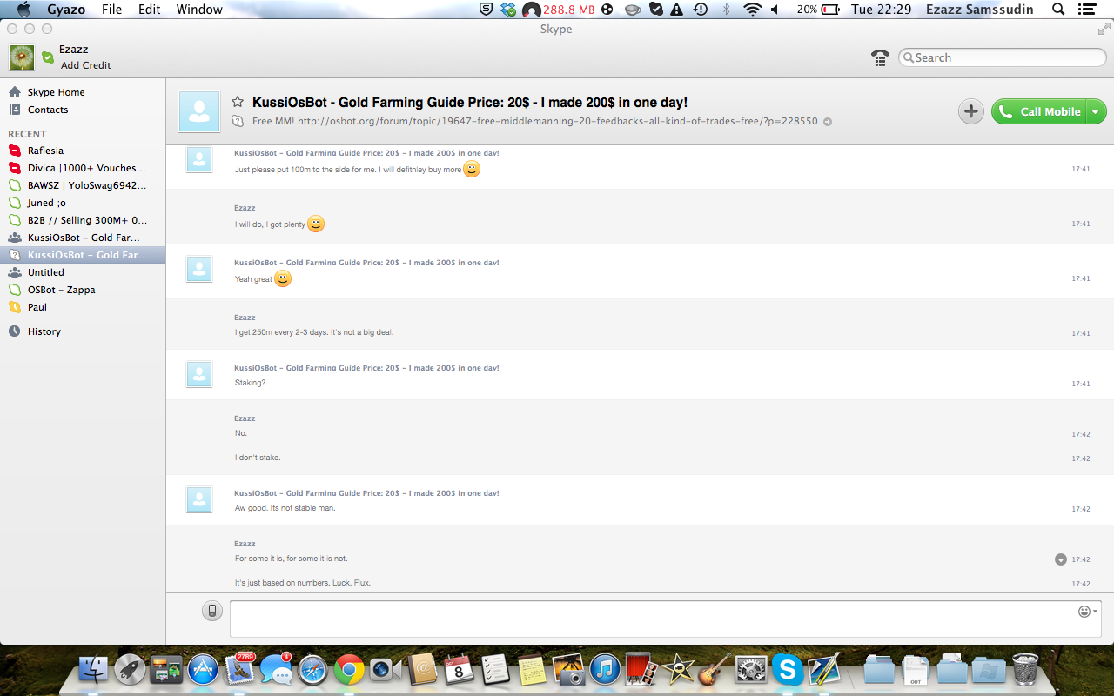The height and width of the screenshot is (696, 1114).
Task: Open the Edit menu
Action: pos(150,10)
